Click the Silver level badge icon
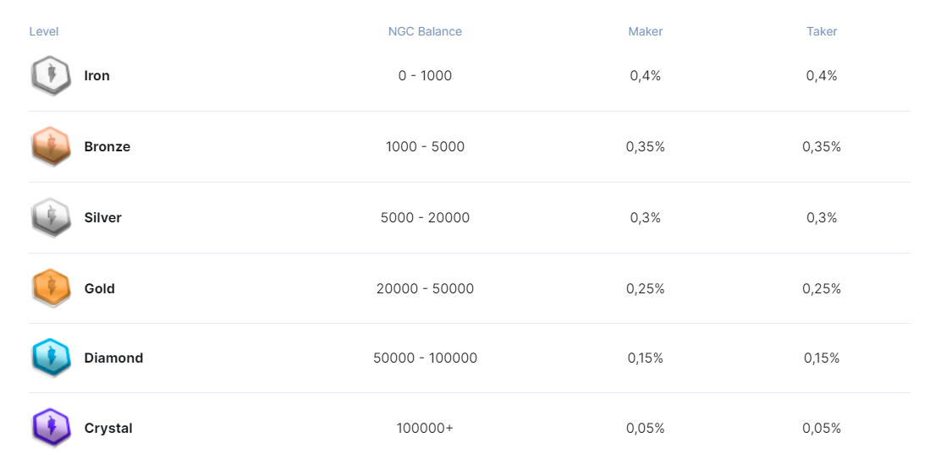This screenshot has height=470, width=930. [x=50, y=218]
